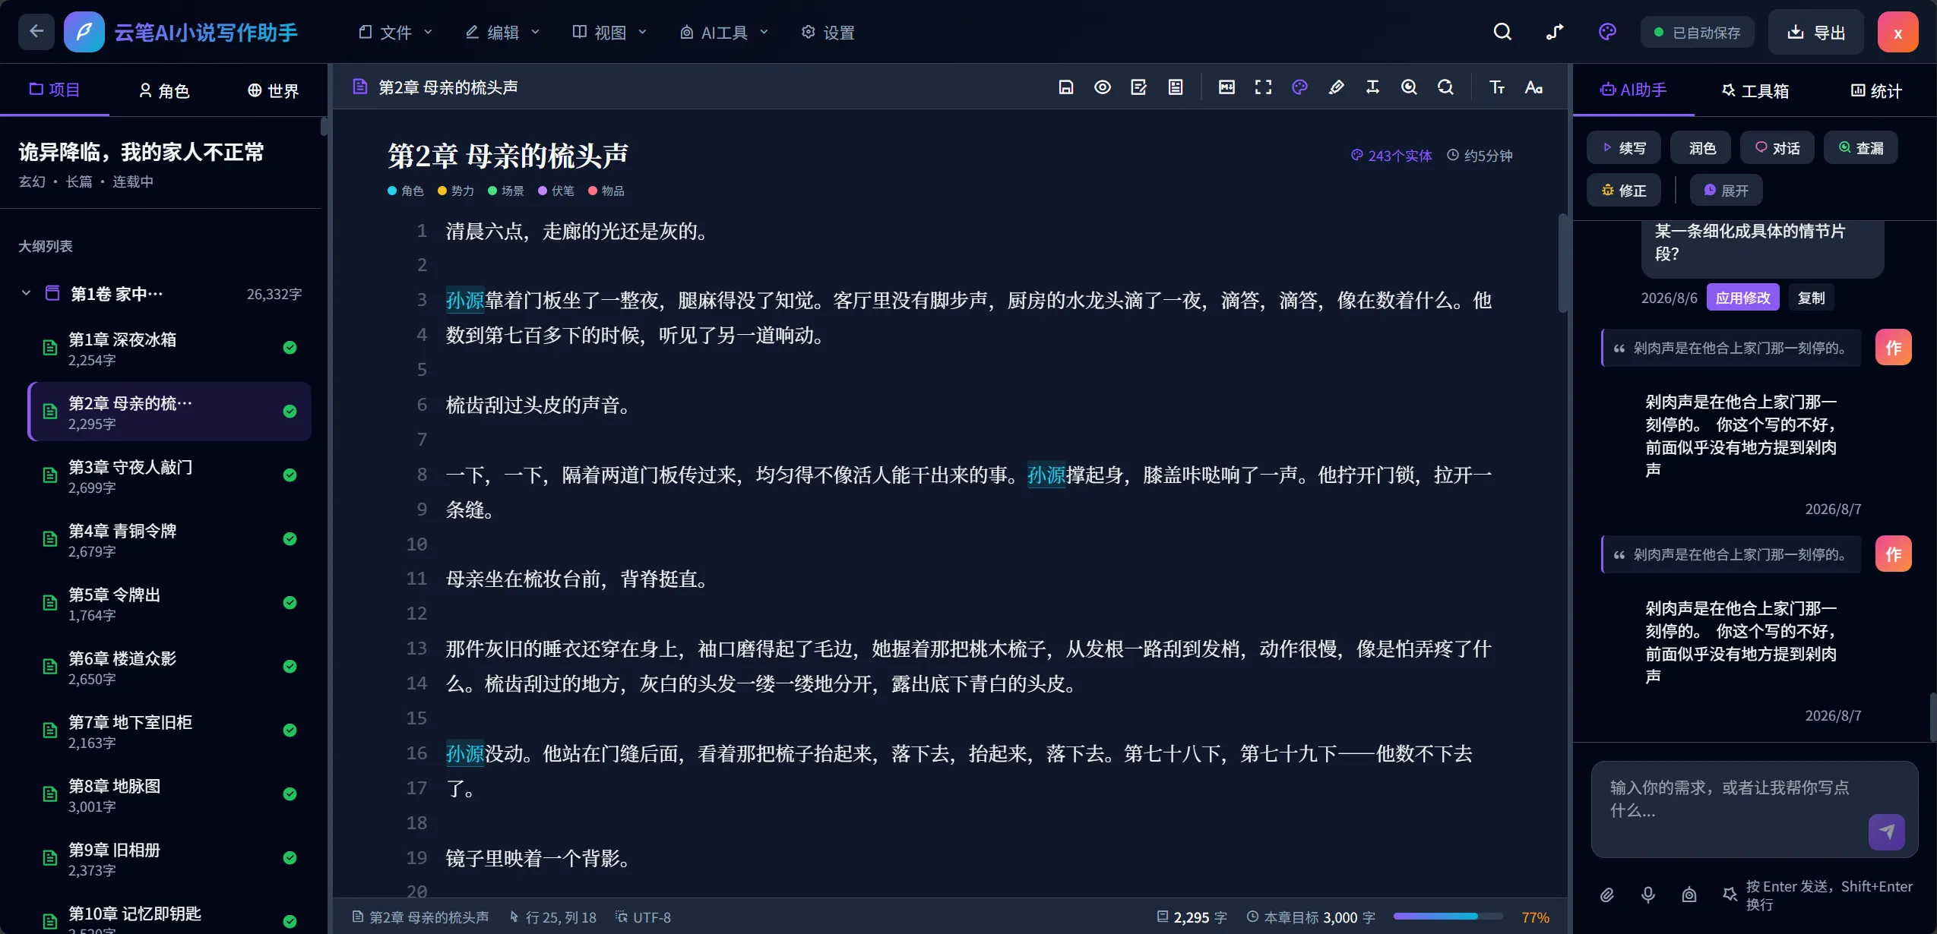Screen dimensions: 1937x934
Task: Click the 导出 export button
Action: pyautogui.click(x=1815, y=32)
